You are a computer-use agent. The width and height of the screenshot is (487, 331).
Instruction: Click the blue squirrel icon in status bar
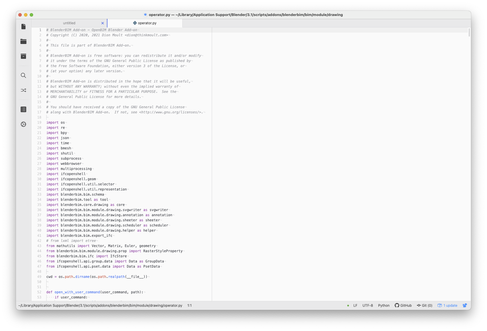pyautogui.click(x=464, y=305)
